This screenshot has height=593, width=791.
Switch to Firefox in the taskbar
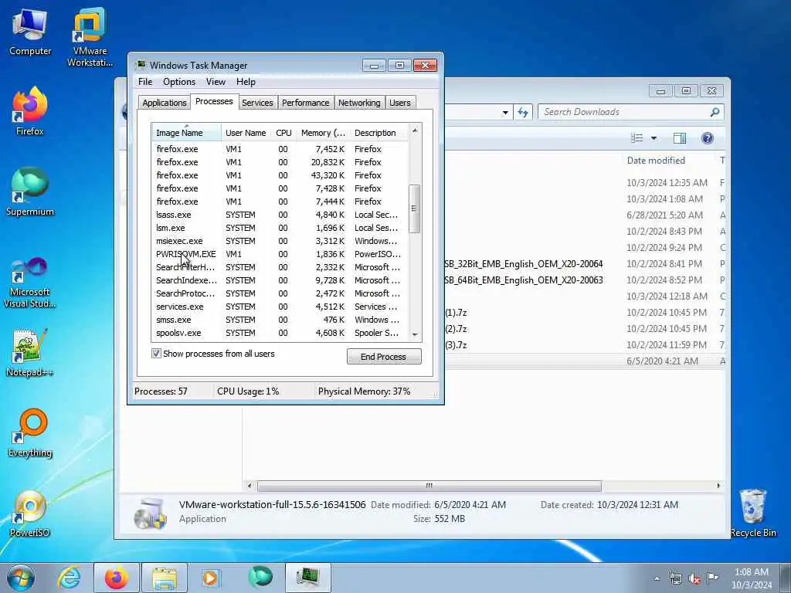(x=116, y=578)
